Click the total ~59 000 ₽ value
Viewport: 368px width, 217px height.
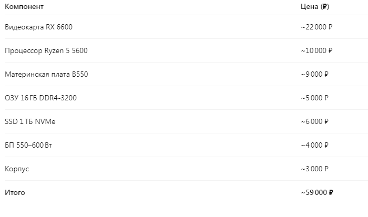point(317,193)
